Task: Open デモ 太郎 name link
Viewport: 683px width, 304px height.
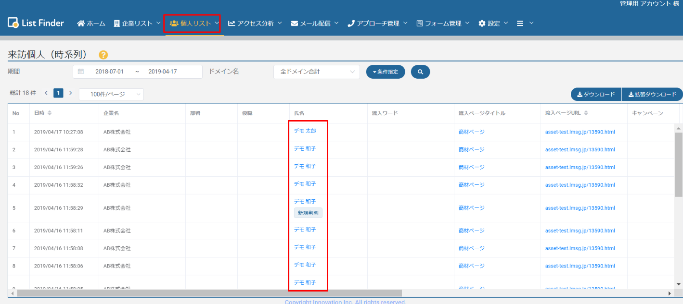Action: point(305,131)
